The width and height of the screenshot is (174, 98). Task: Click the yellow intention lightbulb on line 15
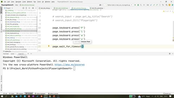pyautogui.click(x=49, y=46)
